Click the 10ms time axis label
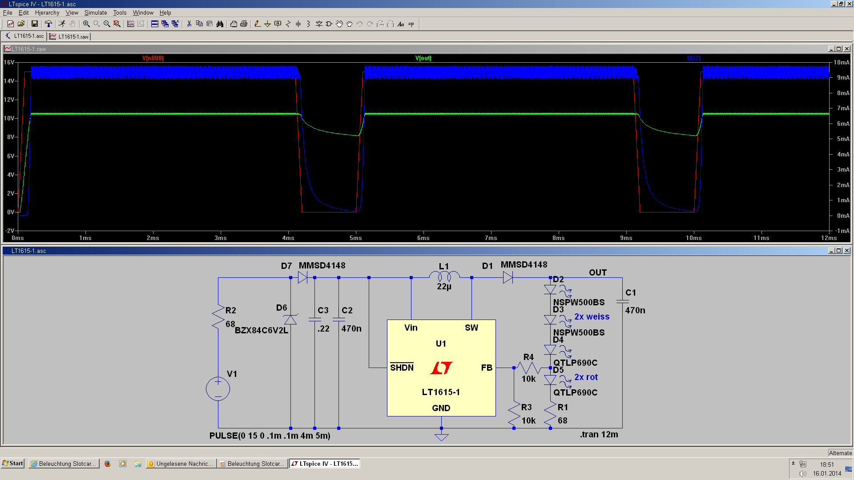854x480 pixels. pyautogui.click(x=693, y=238)
